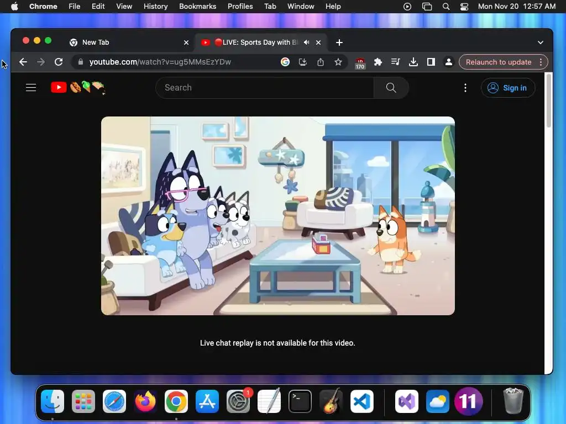Focus the YouTube Search field
566x424 pixels.
(265, 88)
